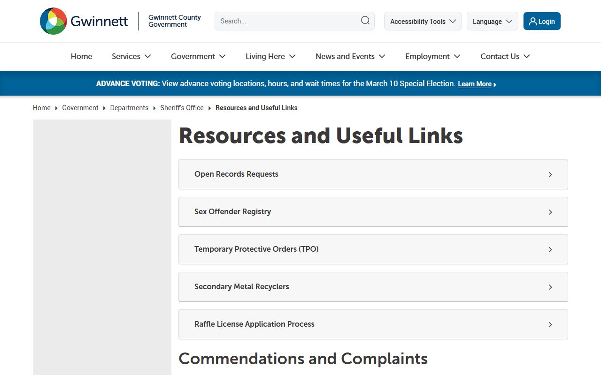Click the Gwinnett County Government text
Image resolution: width=601 pixels, height=375 pixels.
[175, 21]
